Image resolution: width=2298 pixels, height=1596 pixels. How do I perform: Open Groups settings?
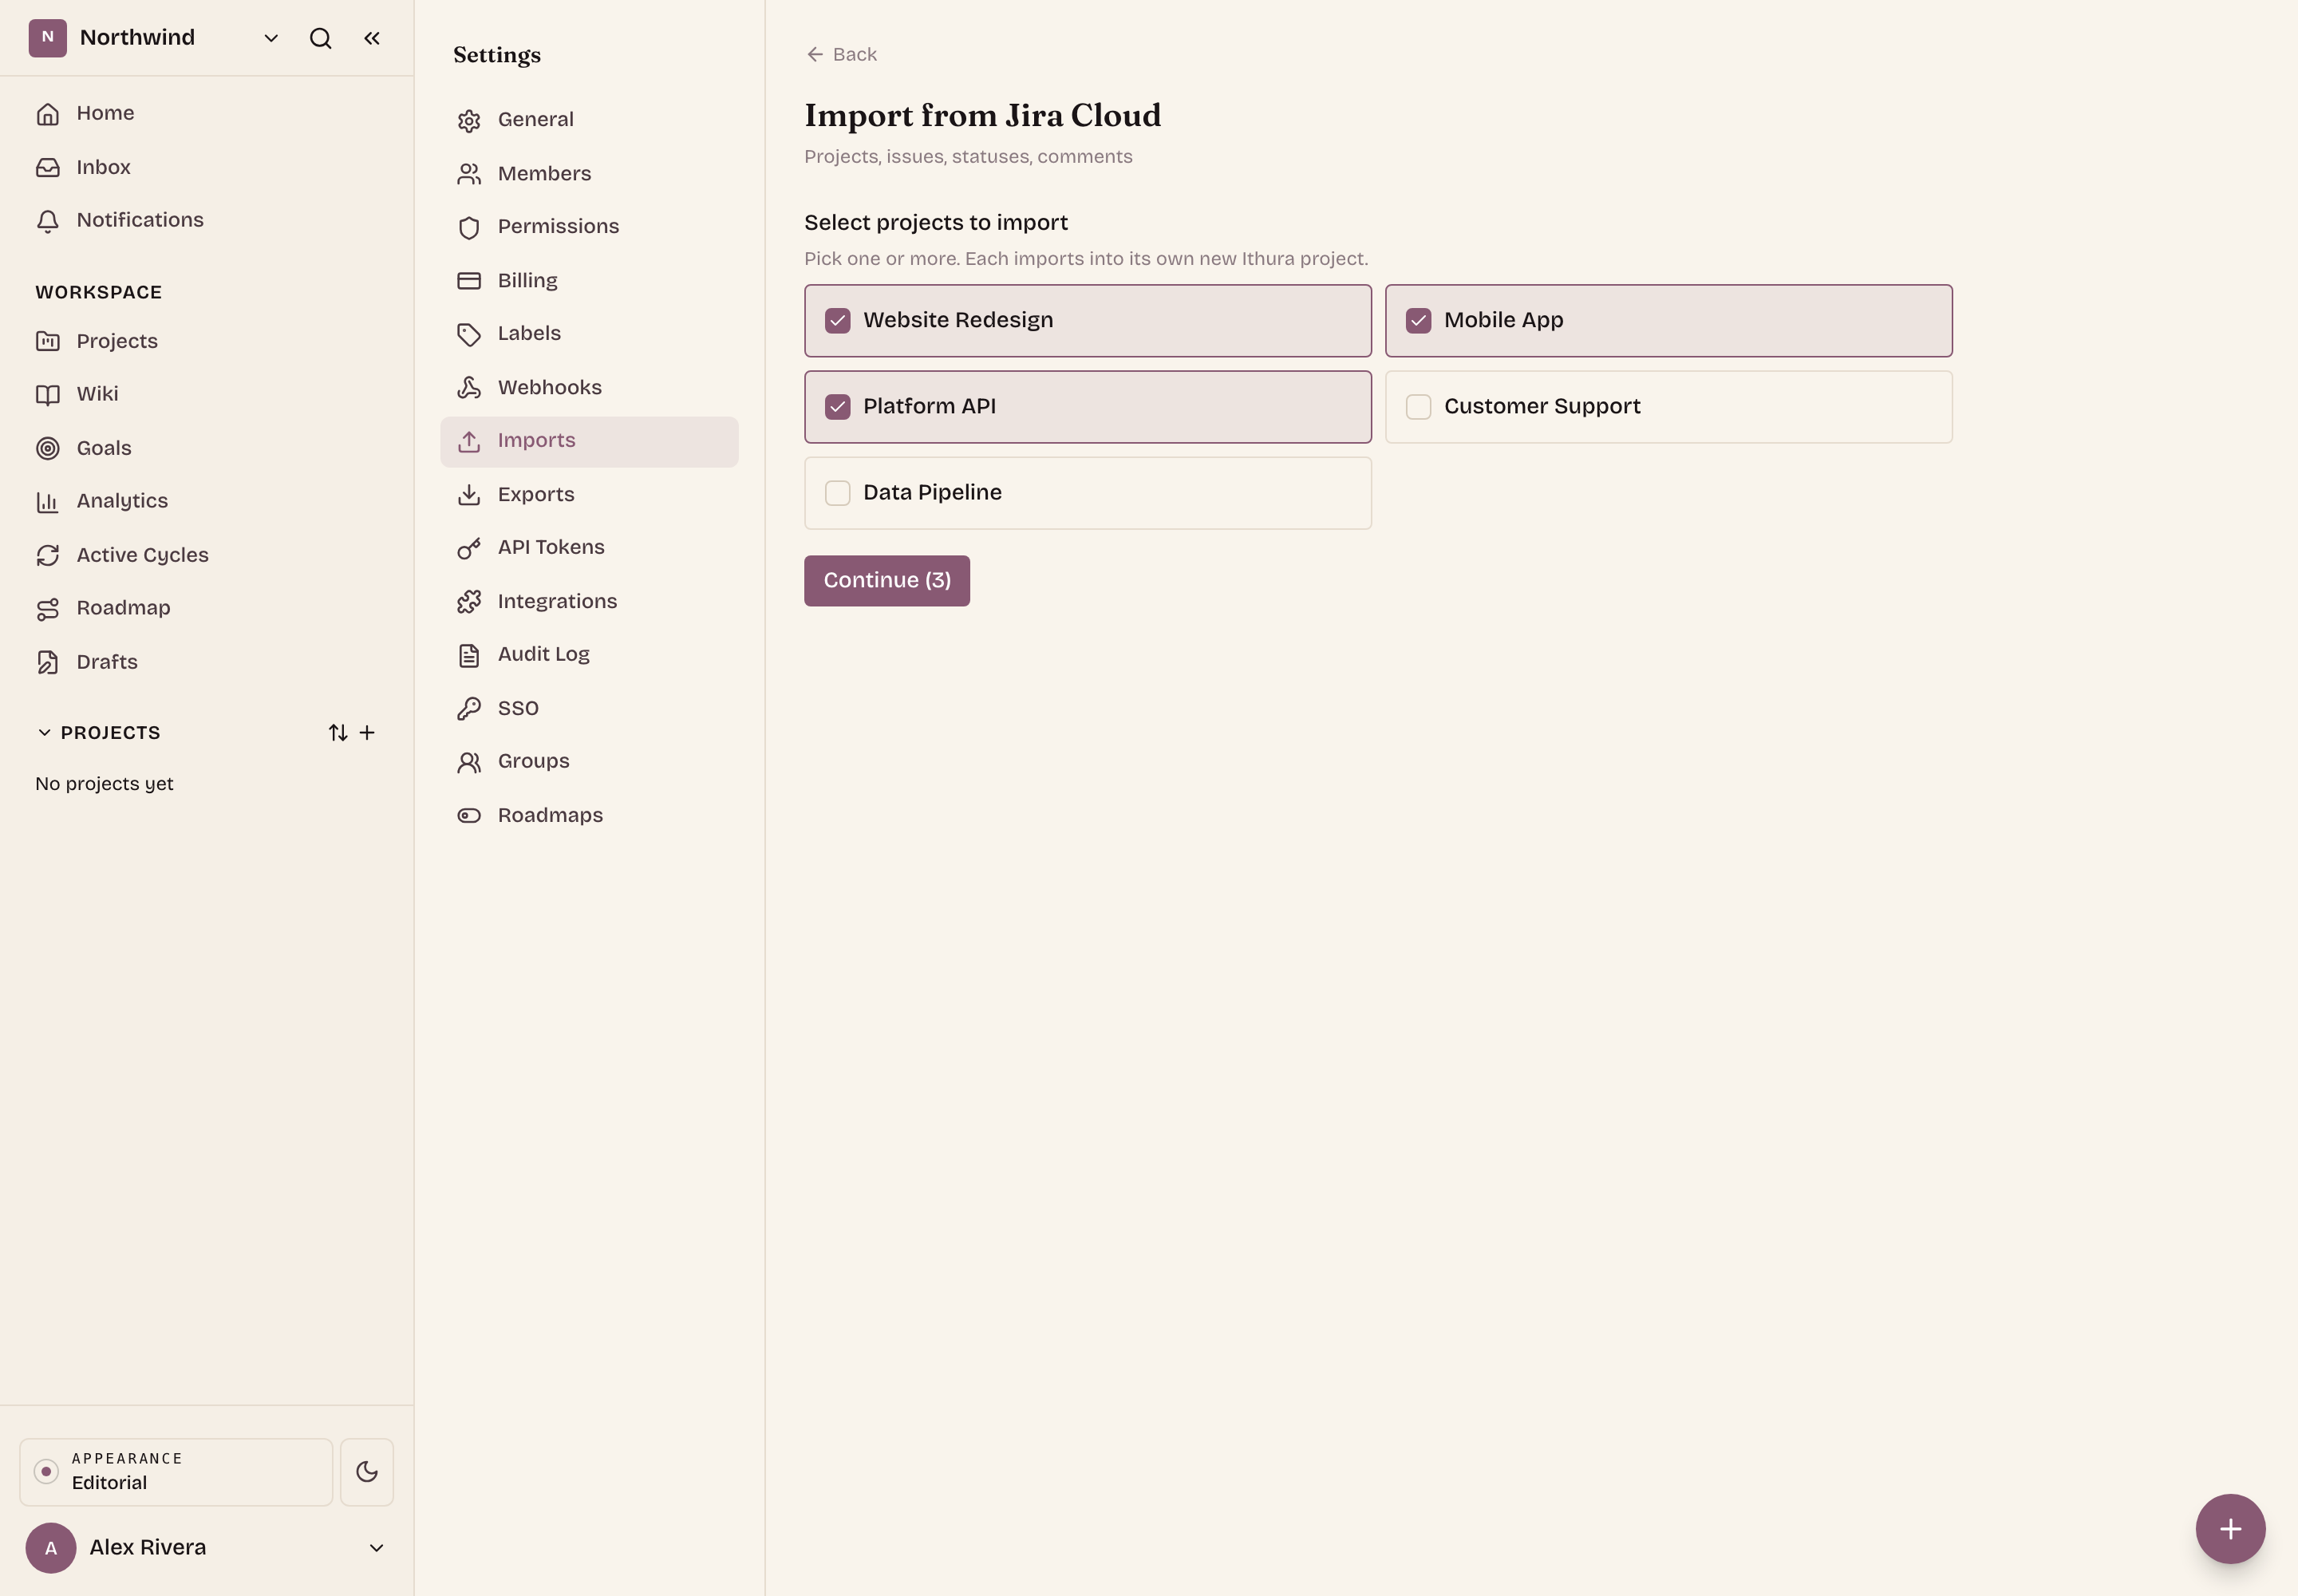pos(589,762)
